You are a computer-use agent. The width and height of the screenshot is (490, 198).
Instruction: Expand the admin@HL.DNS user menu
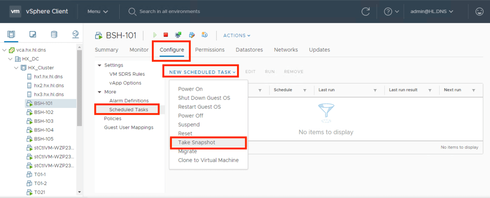coord(432,11)
